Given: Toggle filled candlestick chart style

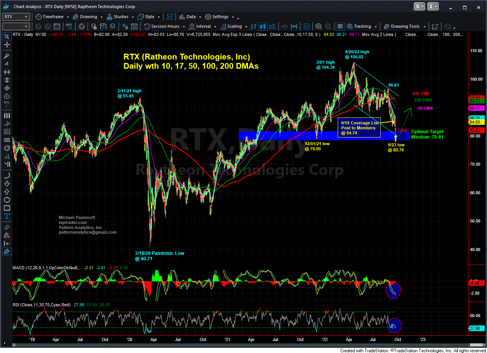Looking at the screenshot, I should pyautogui.click(x=263, y=26).
